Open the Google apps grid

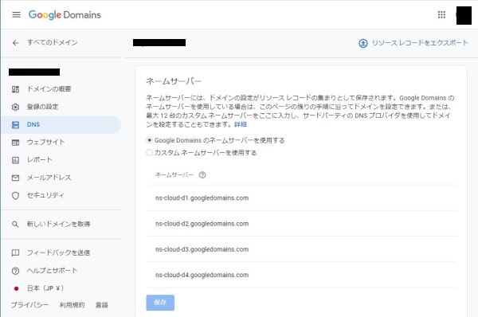441,14
